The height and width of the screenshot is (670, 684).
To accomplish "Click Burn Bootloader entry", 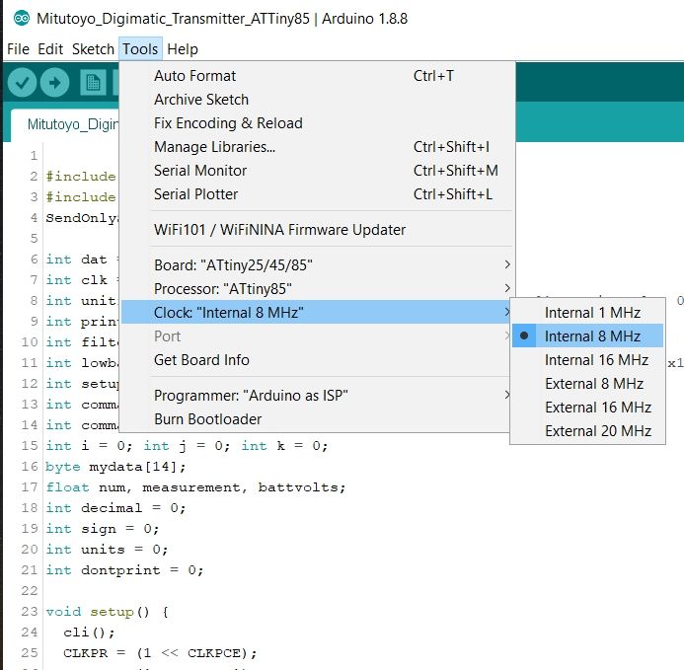I will (317, 419).
